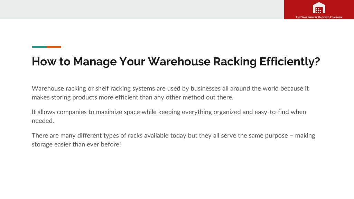This screenshot has width=354, height=199.
Task: Click the word "Warehouse" in the slide title
Action: click(x=179, y=61)
